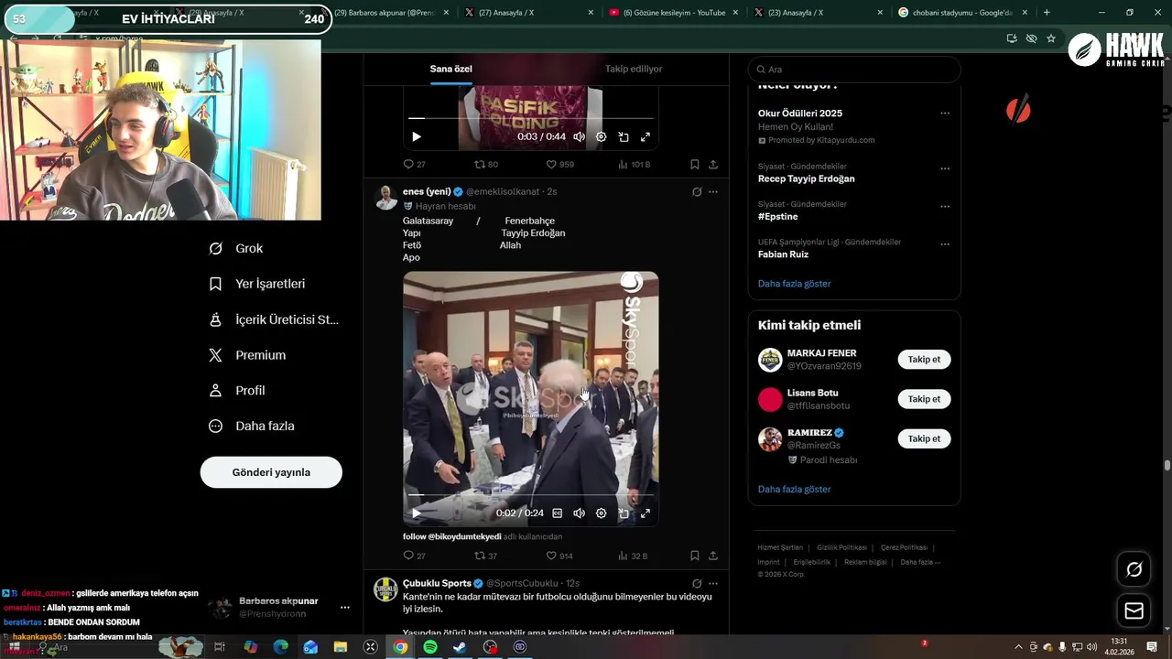Click the Gönderi yayınla button
Screen dimensions: 1172x659
pos(271,472)
